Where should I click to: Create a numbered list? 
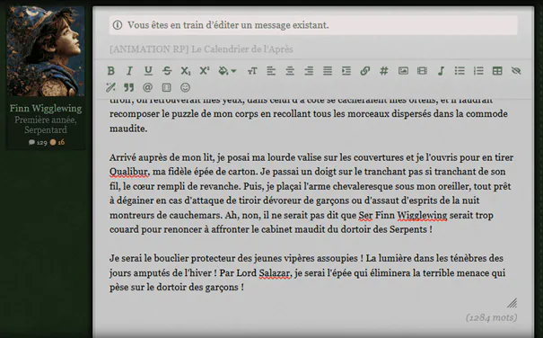pyautogui.click(x=478, y=71)
